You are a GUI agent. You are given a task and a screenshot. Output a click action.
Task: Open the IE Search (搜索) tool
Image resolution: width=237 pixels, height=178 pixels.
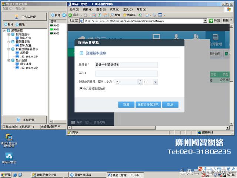[115, 15]
